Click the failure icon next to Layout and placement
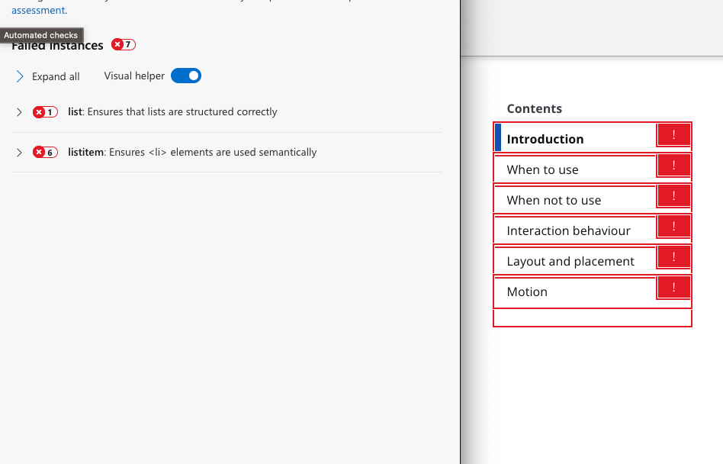 coord(673,256)
